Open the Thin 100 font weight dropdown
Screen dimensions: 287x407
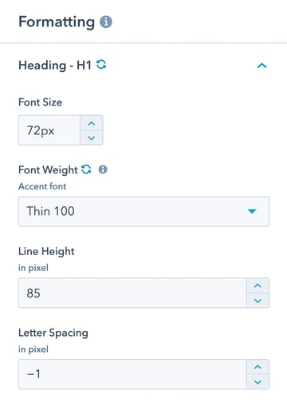143,212
